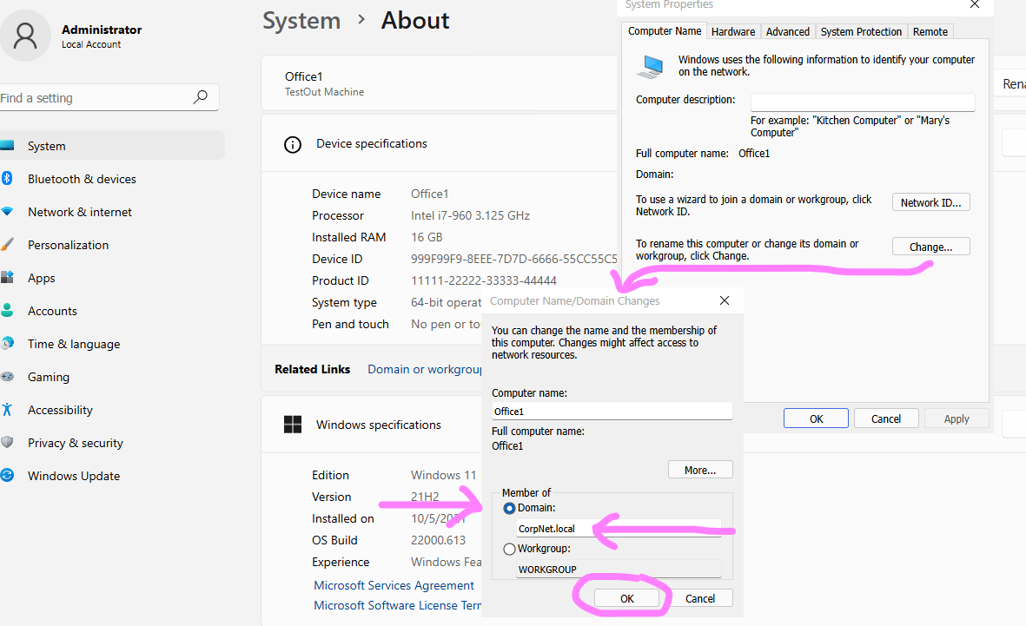
Task: Click the computer icon in System Properties
Action: coord(651,67)
